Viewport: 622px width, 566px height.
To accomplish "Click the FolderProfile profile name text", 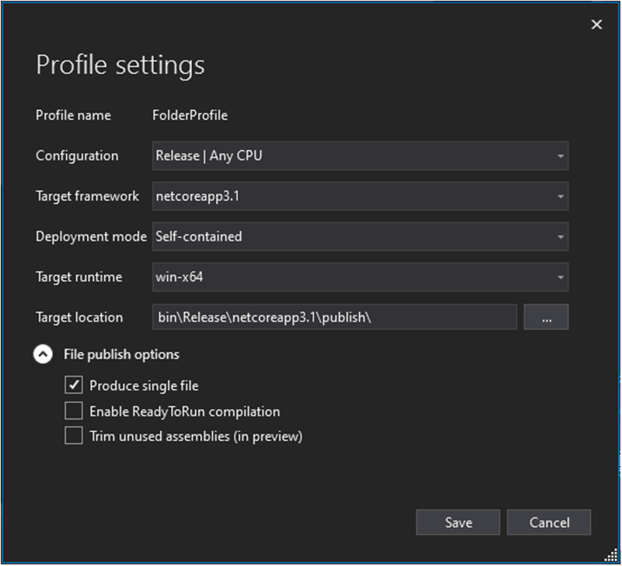I will 190,115.
